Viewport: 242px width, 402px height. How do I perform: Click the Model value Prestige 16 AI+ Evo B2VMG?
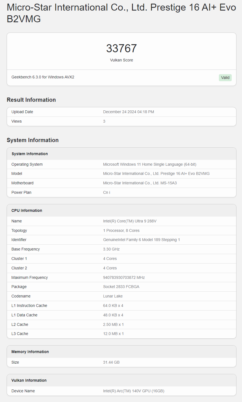pyautogui.click(x=156, y=173)
